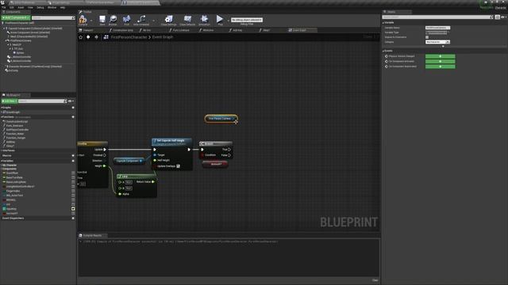508x285 pixels.
Task: Click the Branch node header icon
Action: (202, 143)
